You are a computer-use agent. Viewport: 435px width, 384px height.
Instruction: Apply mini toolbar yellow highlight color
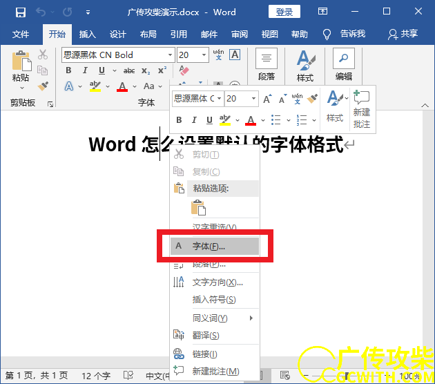pyautogui.click(x=225, y=120)
